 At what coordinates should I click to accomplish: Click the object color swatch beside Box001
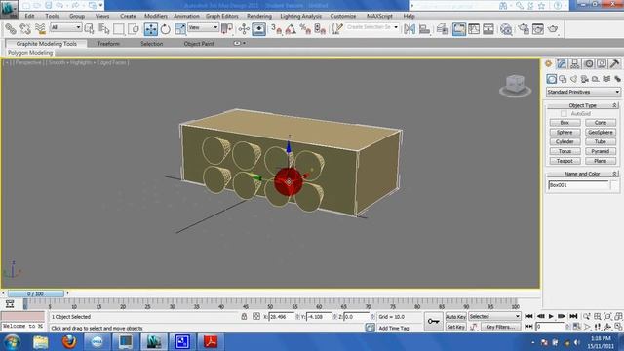click(x=614, y=185)
